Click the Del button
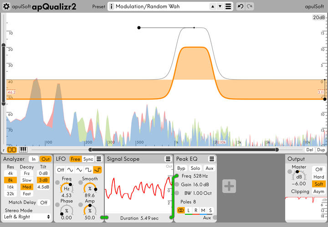 coord(310,150)
